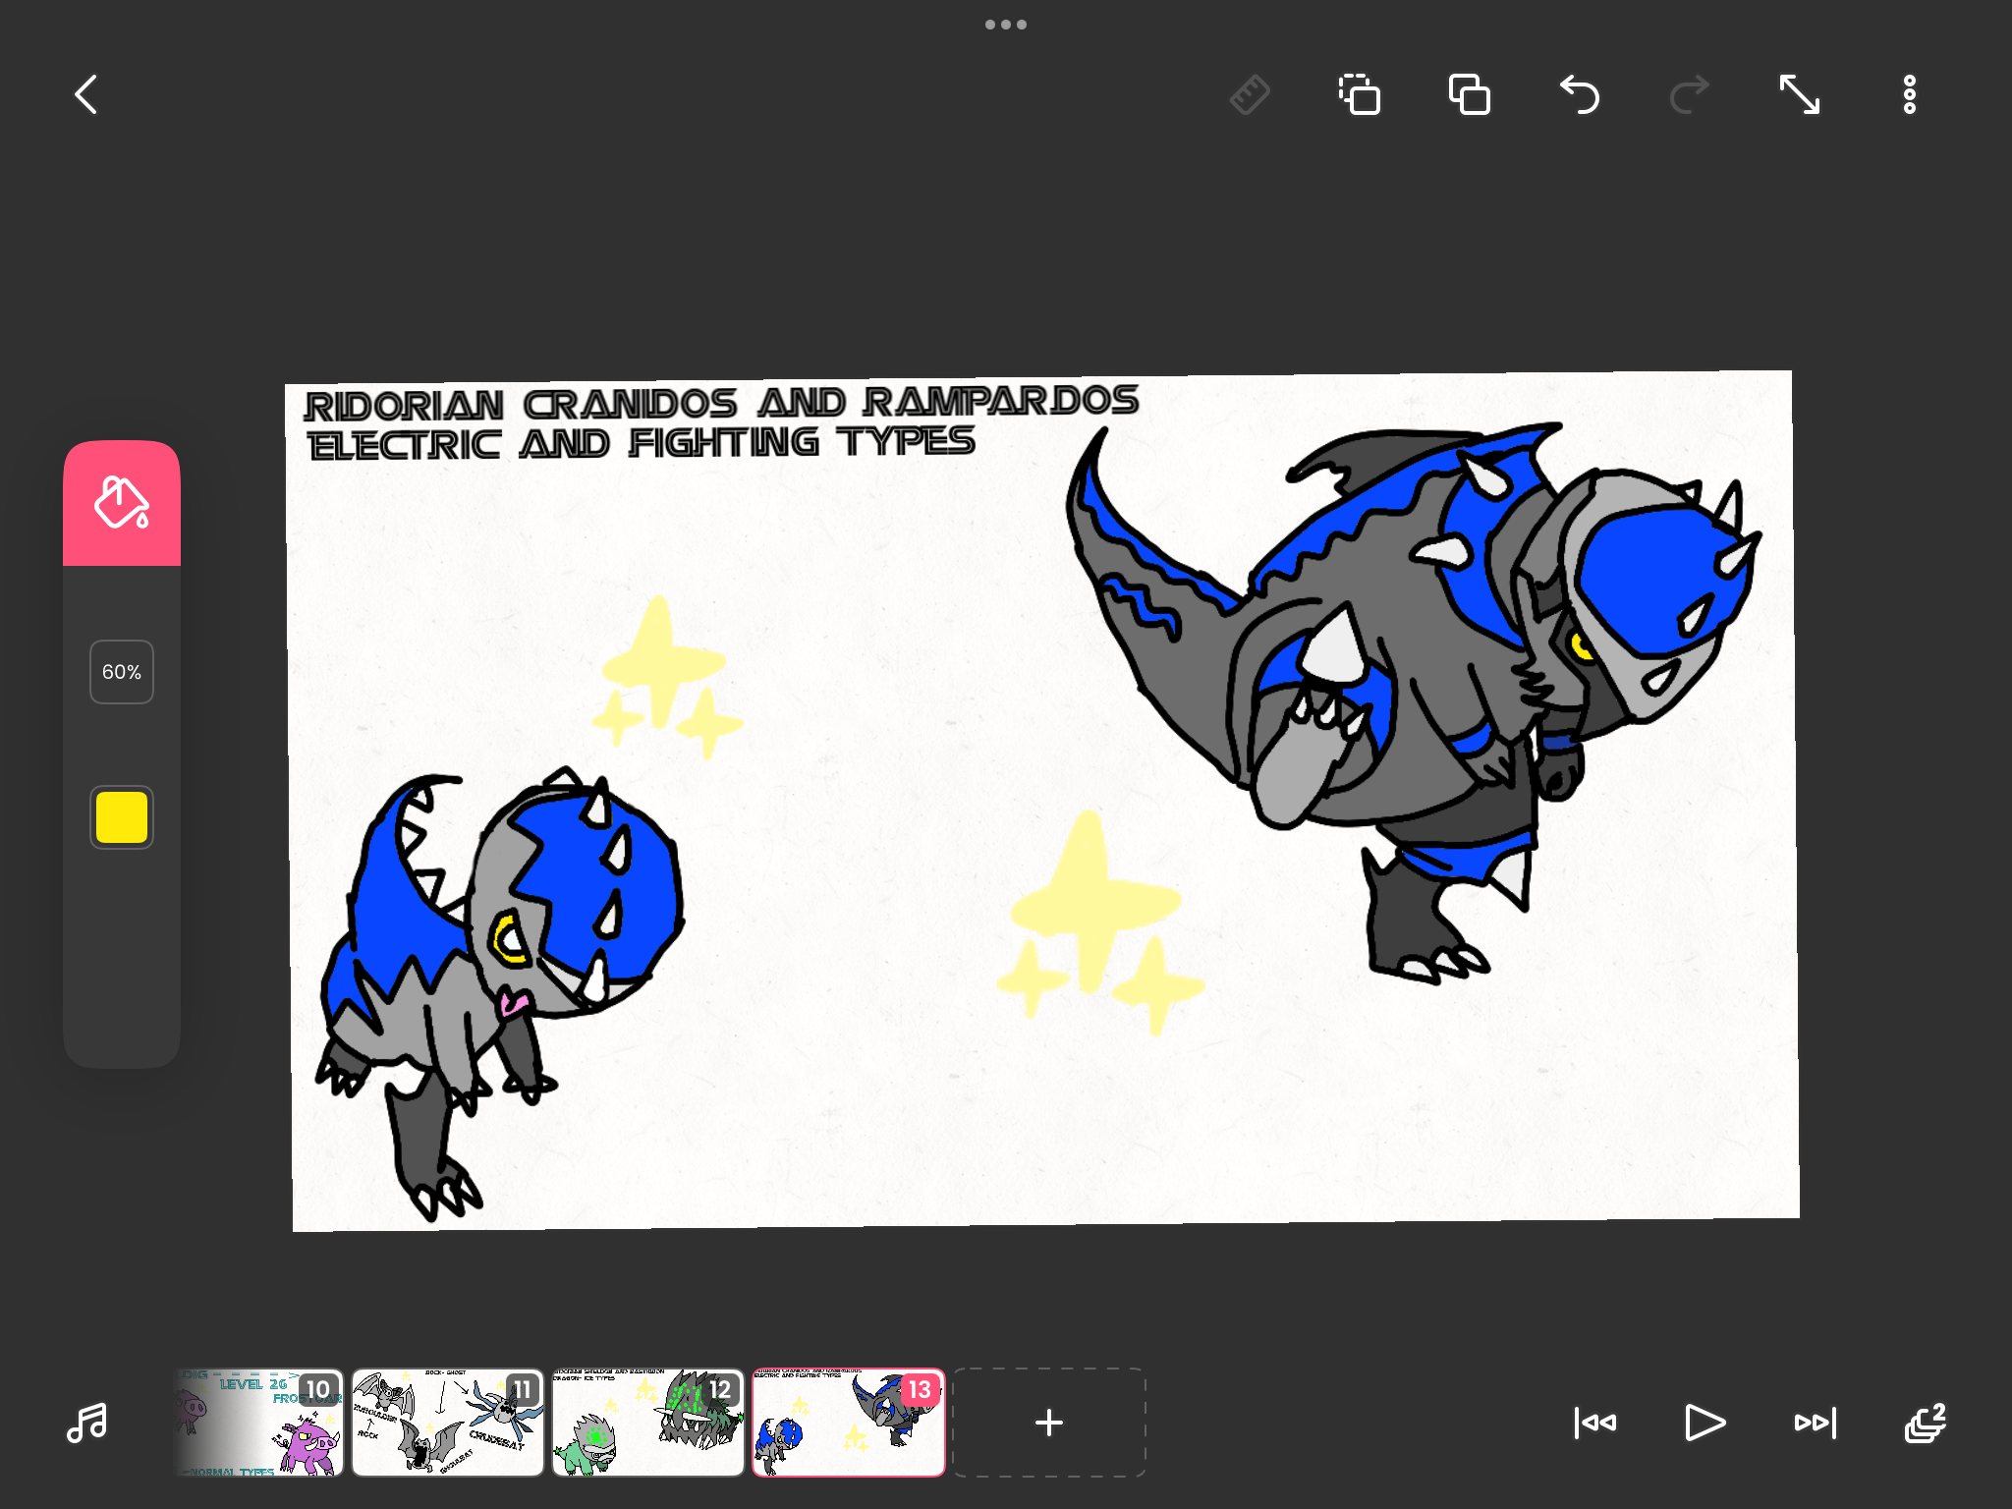Open the layers panel showing 2 layers
The height and width of the screenshot is (1509, 2012).
pyautogui.click(x=1926, y=1423)
